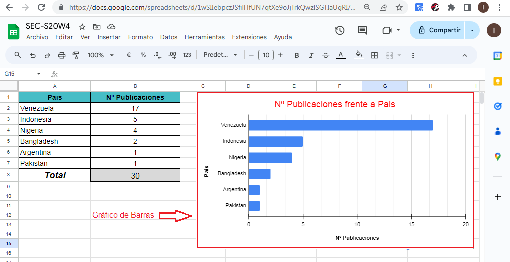Expand the Meet call options arrow

[x=398, y=30]
